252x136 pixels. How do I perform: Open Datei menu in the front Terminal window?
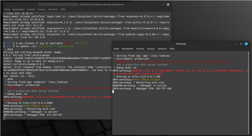click(116, 49)
